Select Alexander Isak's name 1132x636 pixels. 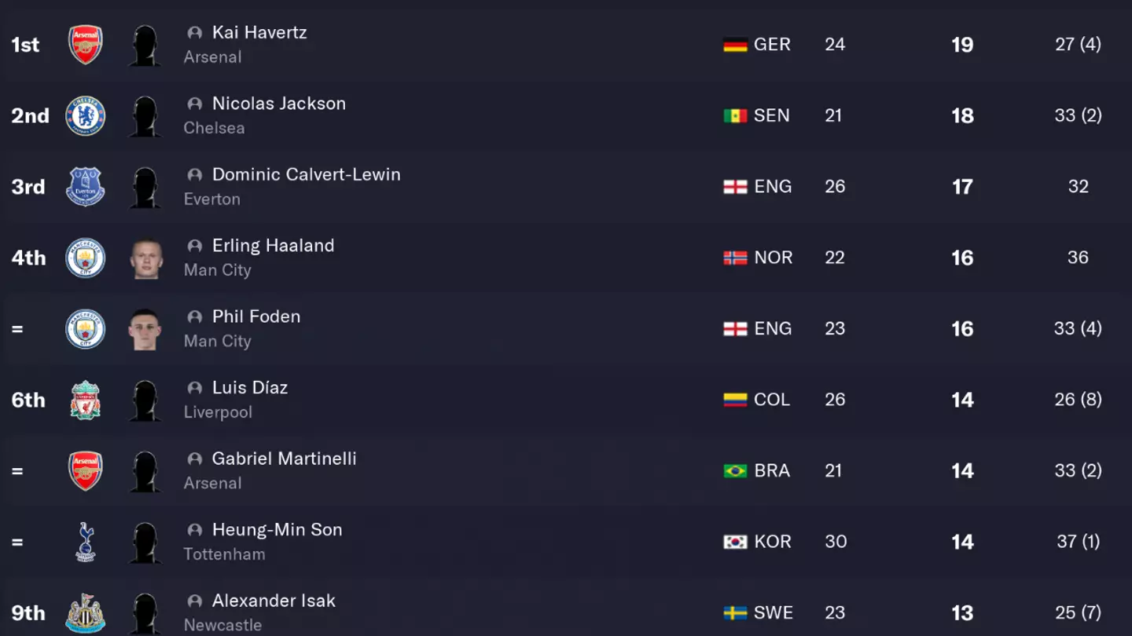point(274,601)
